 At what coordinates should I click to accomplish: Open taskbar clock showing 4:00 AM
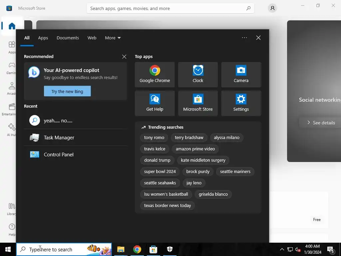(x=312, y=249)
